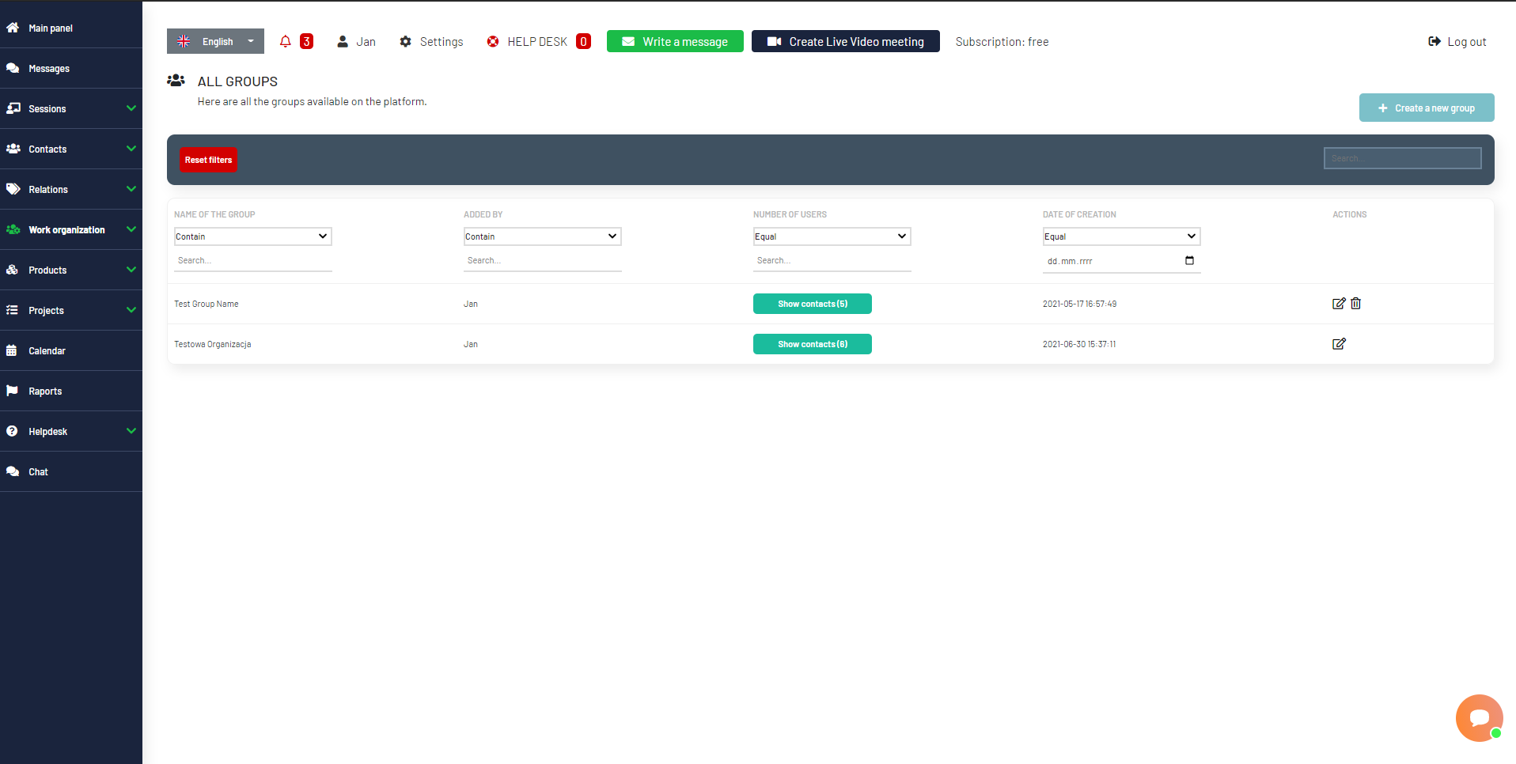1516x764 pixels.
Task: Show contacts (5) for Test Group Name
Action: pyautogui.click(x=812, y=304)
